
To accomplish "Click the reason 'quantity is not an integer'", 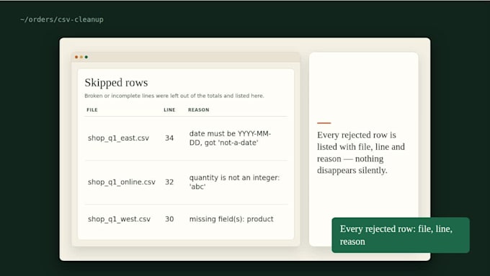I will (x=234, y=182).
